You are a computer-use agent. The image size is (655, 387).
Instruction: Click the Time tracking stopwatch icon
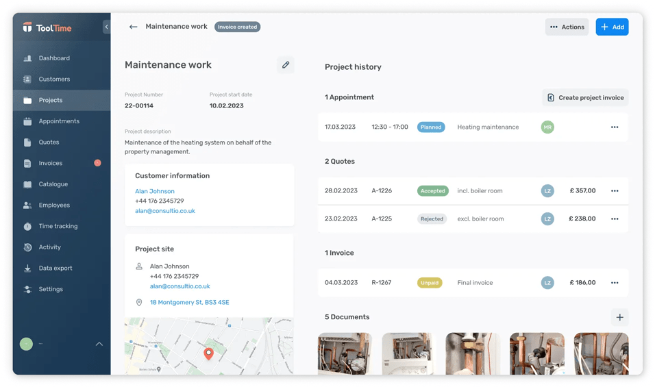tap(27, 226)
